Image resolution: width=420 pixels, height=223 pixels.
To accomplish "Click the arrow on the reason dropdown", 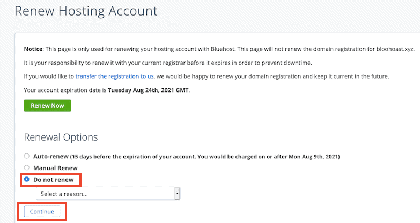I will 177,194.
